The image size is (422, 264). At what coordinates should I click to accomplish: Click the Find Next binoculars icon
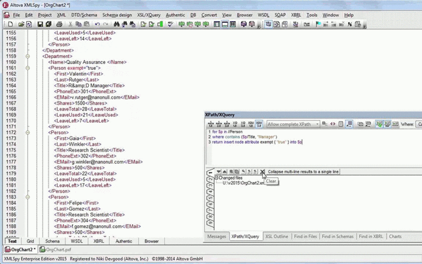pos(124,24)
